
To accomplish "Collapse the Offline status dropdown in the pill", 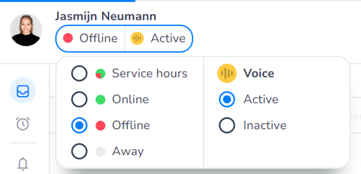I will coord(91,39).
